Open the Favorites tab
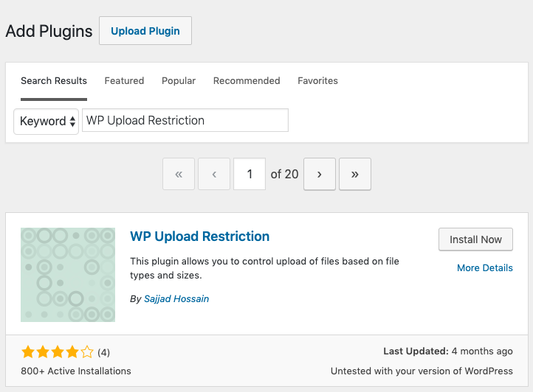The width and height of the screenshot is (533, 392). [317, 81]
